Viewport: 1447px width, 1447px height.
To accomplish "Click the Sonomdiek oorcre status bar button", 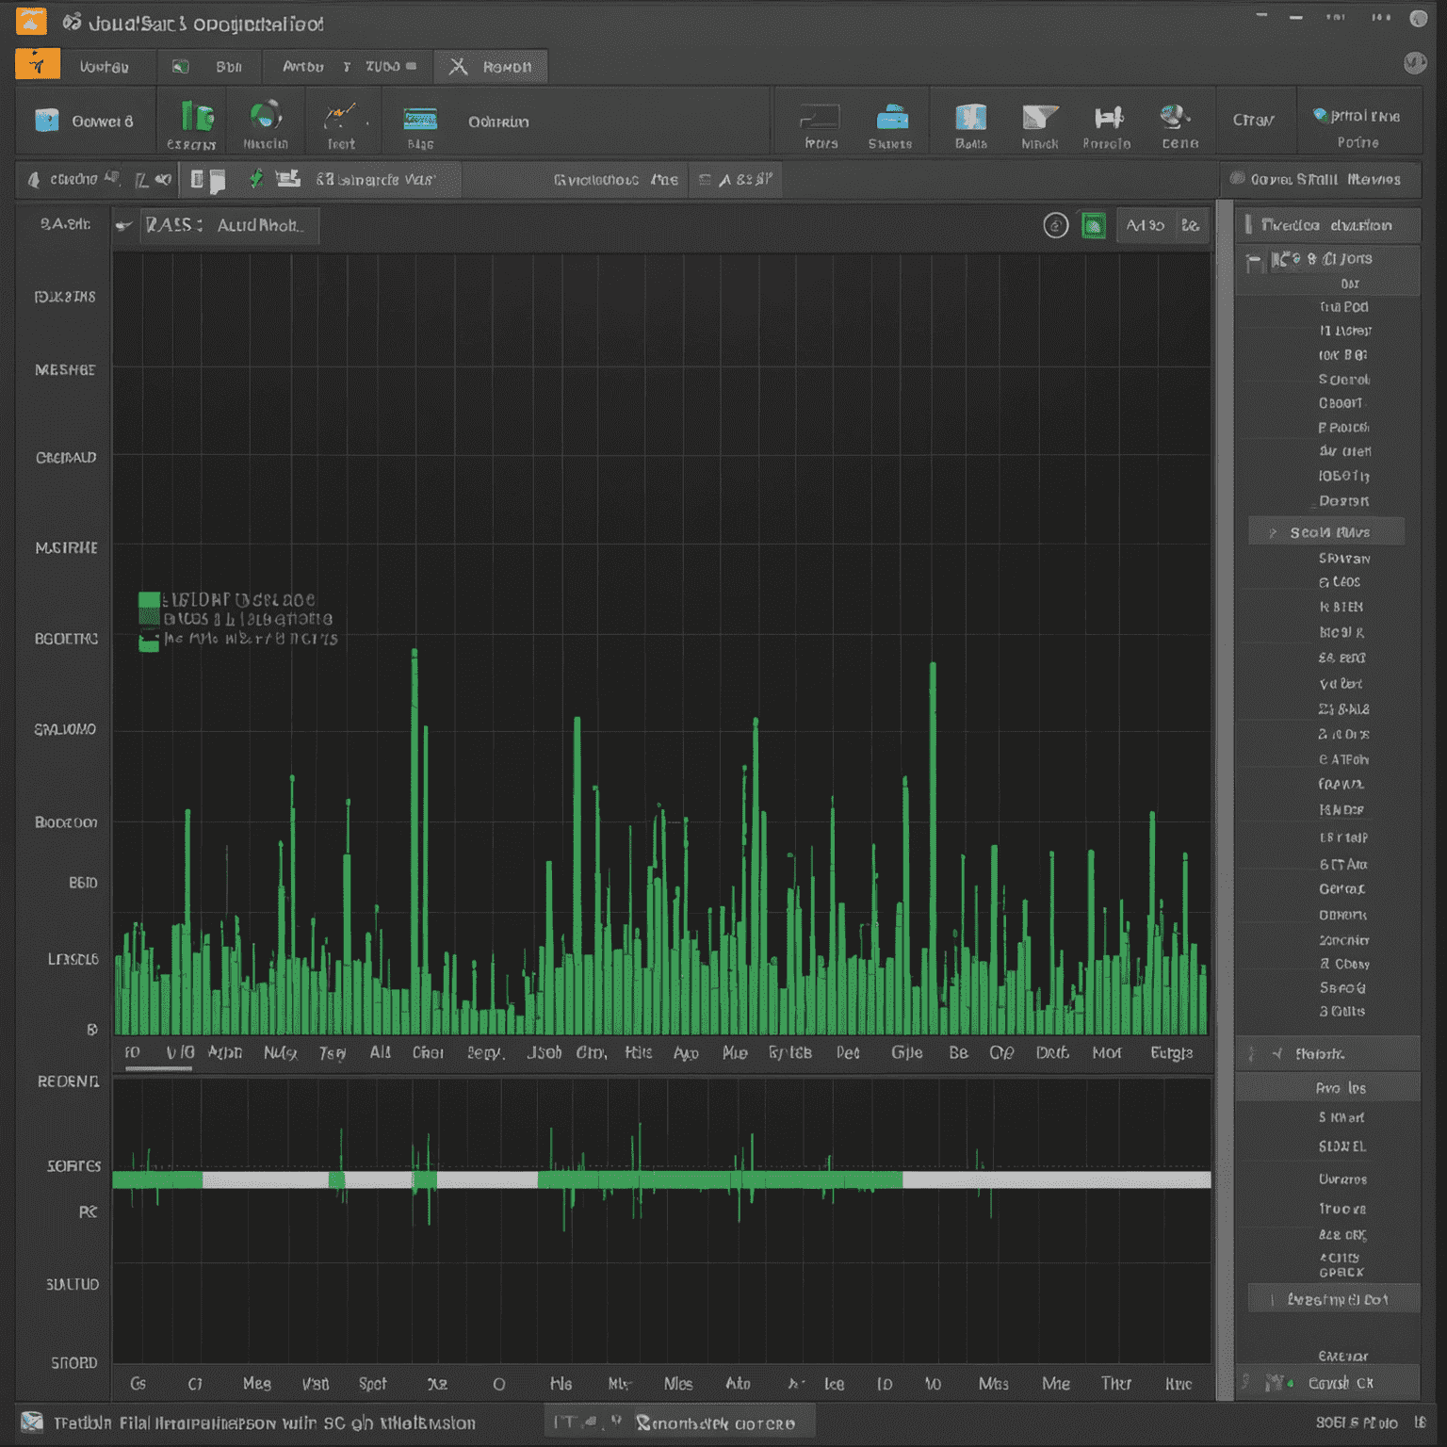I will click(x=716, y=1422).
